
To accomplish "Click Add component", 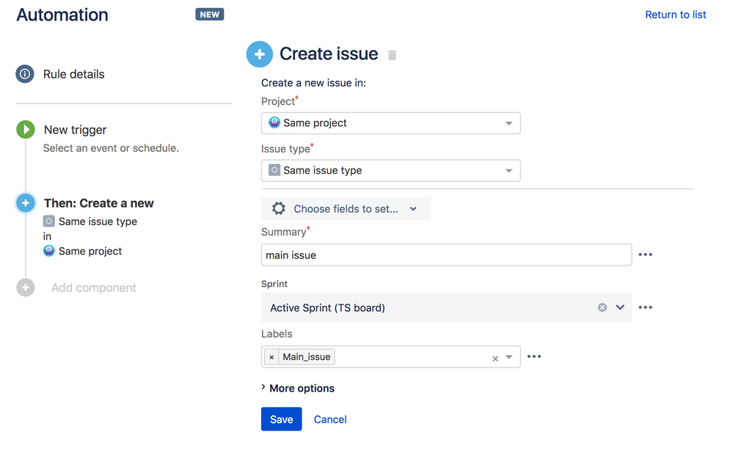I will [x=93, y=288].
